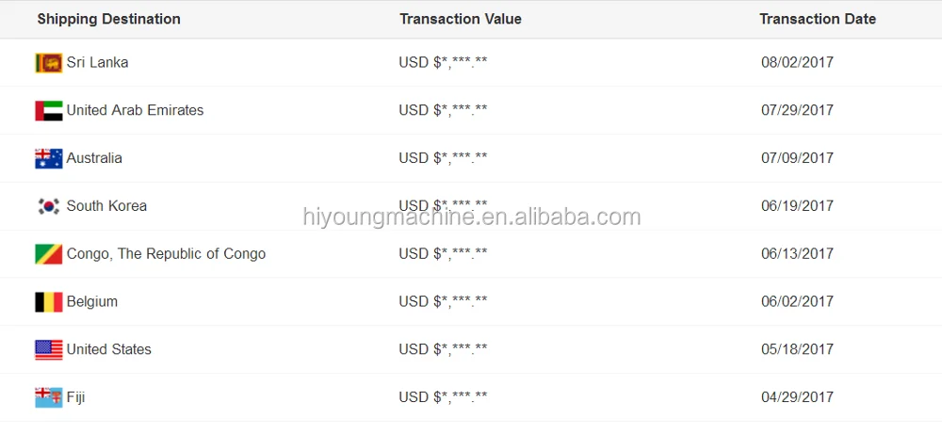Click the 08/02/2017 transaction date
Viewport: 942px width, 434px height.
click(x=797, y=63)
